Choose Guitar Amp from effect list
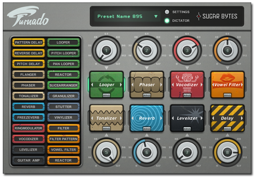Viewport: 254px width, 178px height. pos(28,160)
